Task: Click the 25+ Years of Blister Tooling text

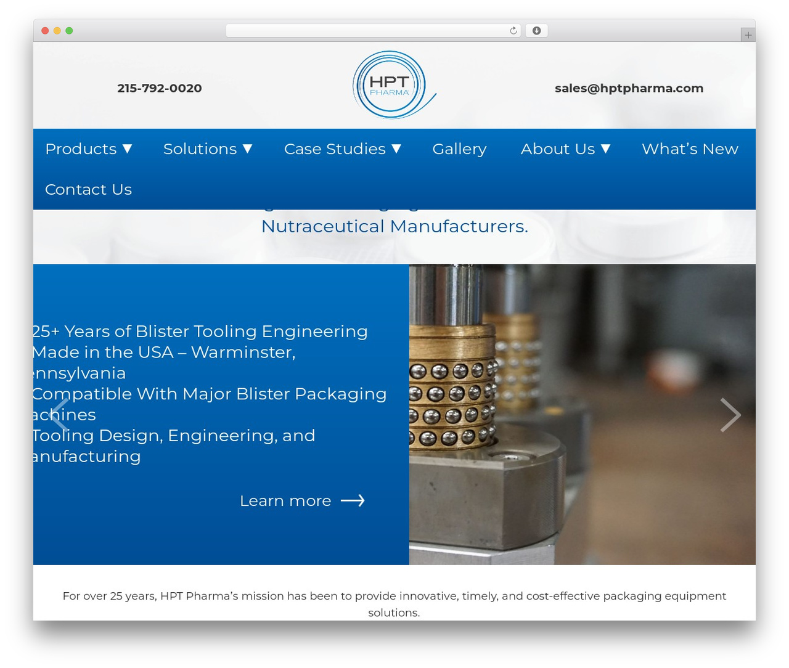Action: 200,332
